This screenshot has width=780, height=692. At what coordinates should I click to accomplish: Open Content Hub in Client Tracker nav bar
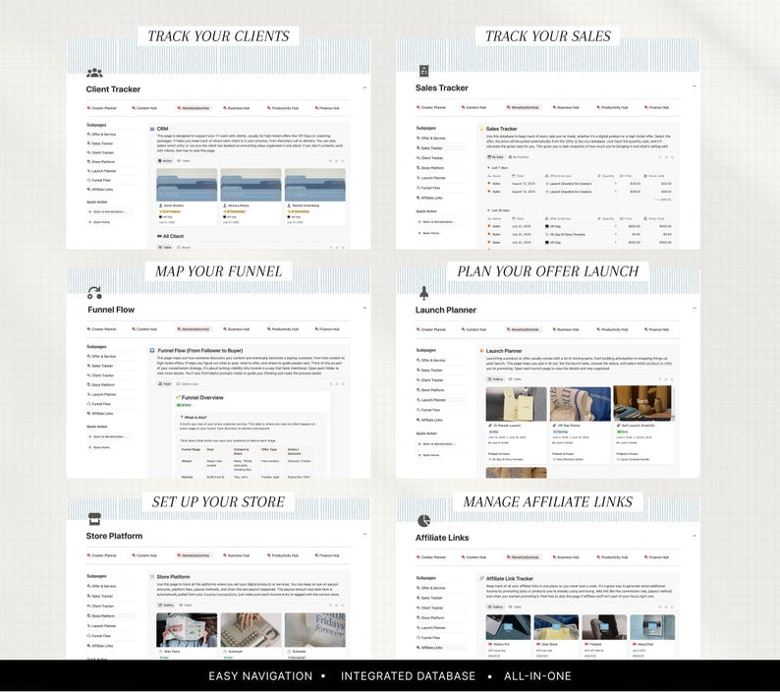click(144, 107)
